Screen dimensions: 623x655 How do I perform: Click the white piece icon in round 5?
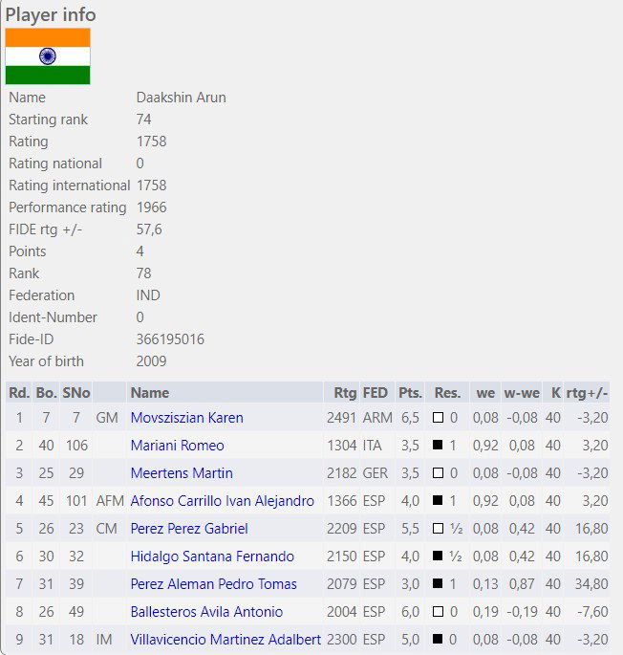point(438,529)
